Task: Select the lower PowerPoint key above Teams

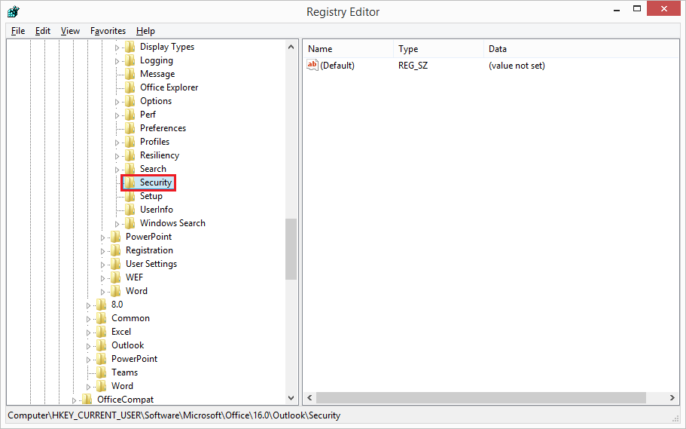Action: [134, 359]
